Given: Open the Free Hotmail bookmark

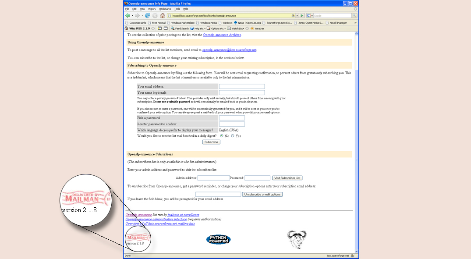Looking at the screenshot, I should coord(157,23).
